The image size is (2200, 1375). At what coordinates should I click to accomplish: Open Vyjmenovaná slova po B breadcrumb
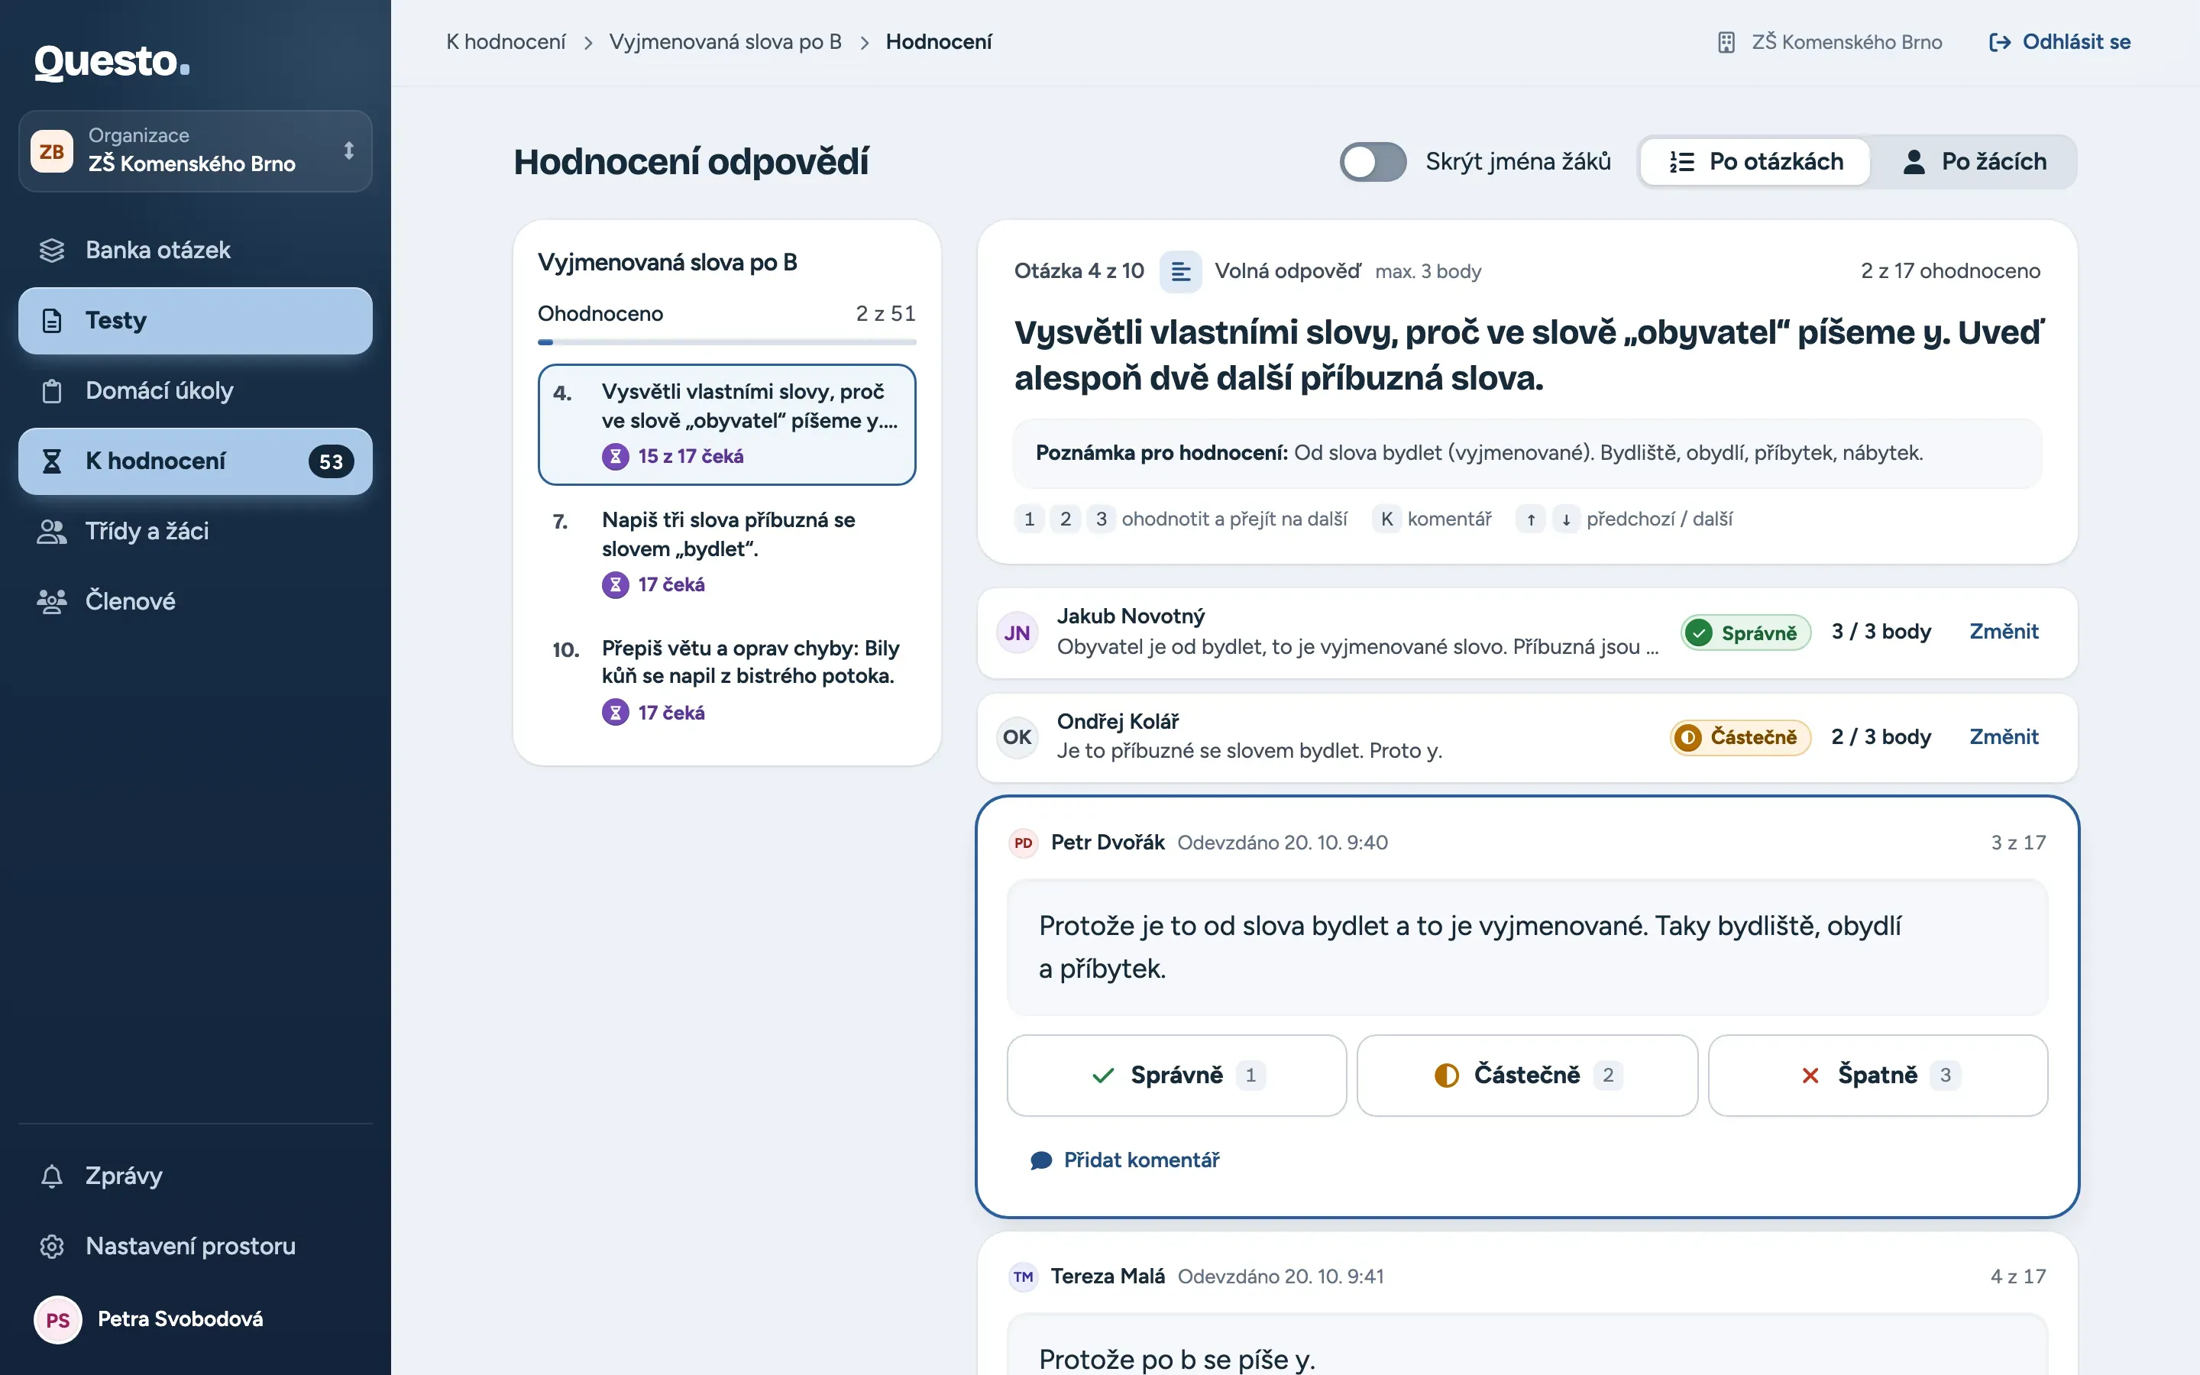[724, 42]
